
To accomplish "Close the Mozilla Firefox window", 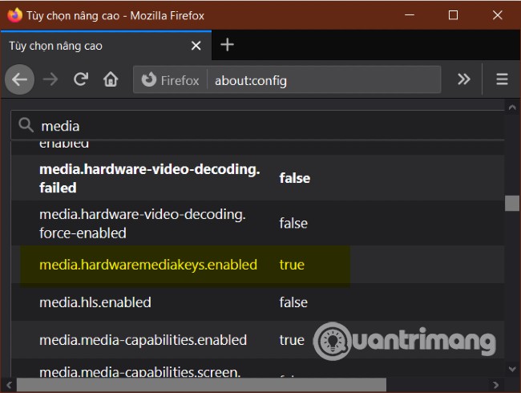I will click(x=498, y=15).
